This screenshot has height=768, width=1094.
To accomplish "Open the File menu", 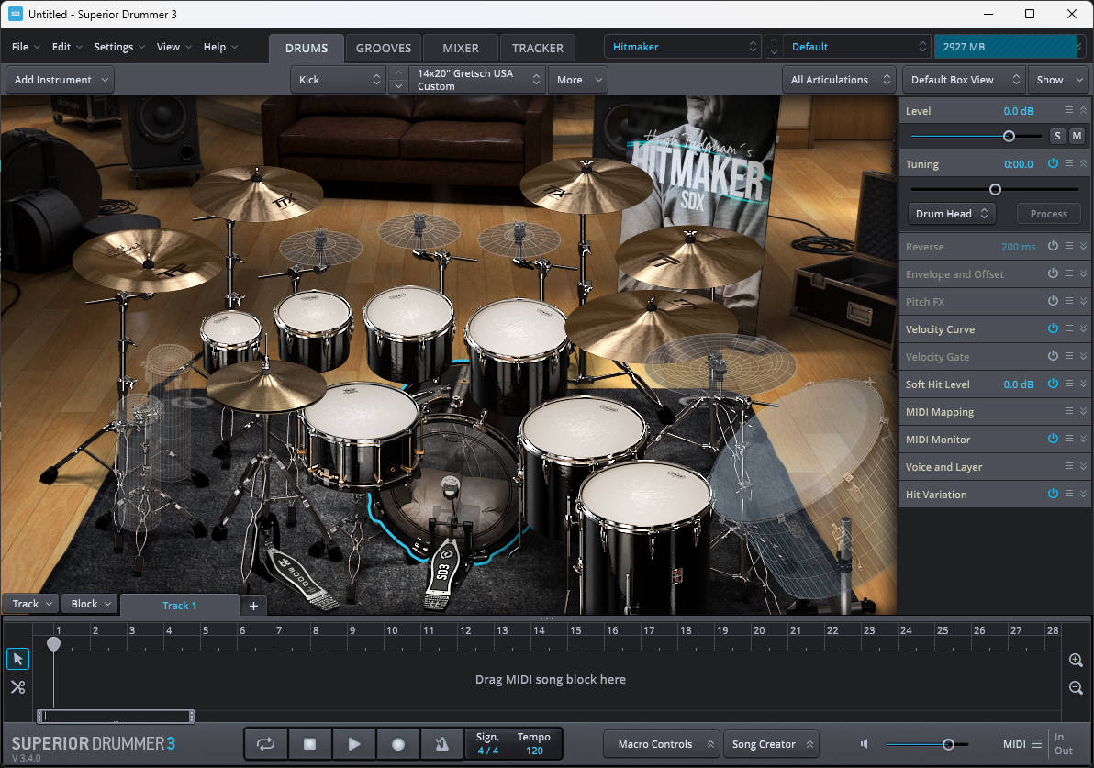I will point(26,47).
